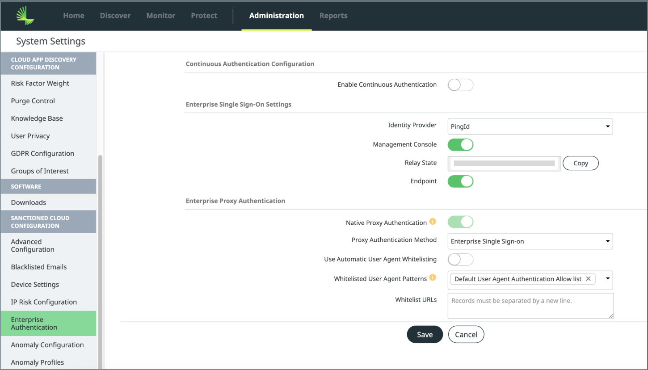
Task: Select the Administration tab
Action: click(277, 16)
